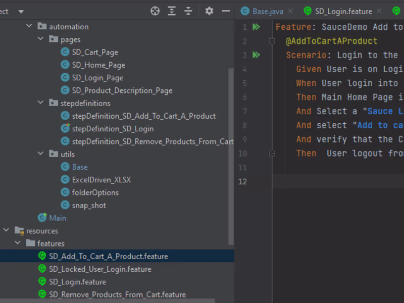Click the Collapse All toolbar icon
Image resolution: width=404 pixels, height=303 pixels.
point(188,11)
